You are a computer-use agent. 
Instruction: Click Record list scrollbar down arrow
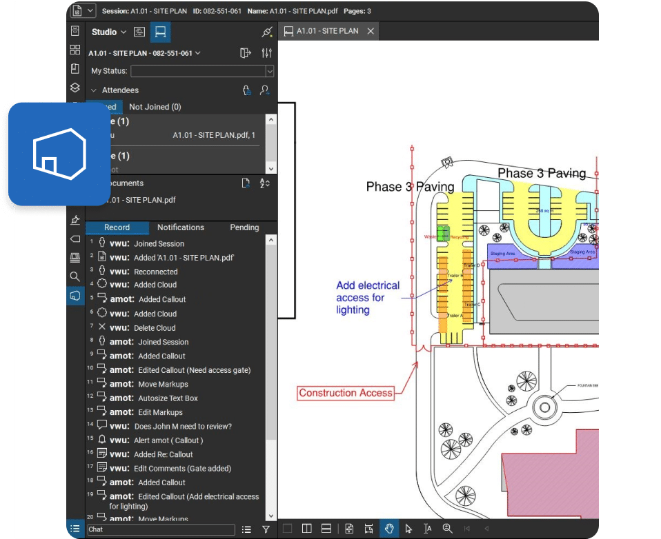[x=271, y=516]
